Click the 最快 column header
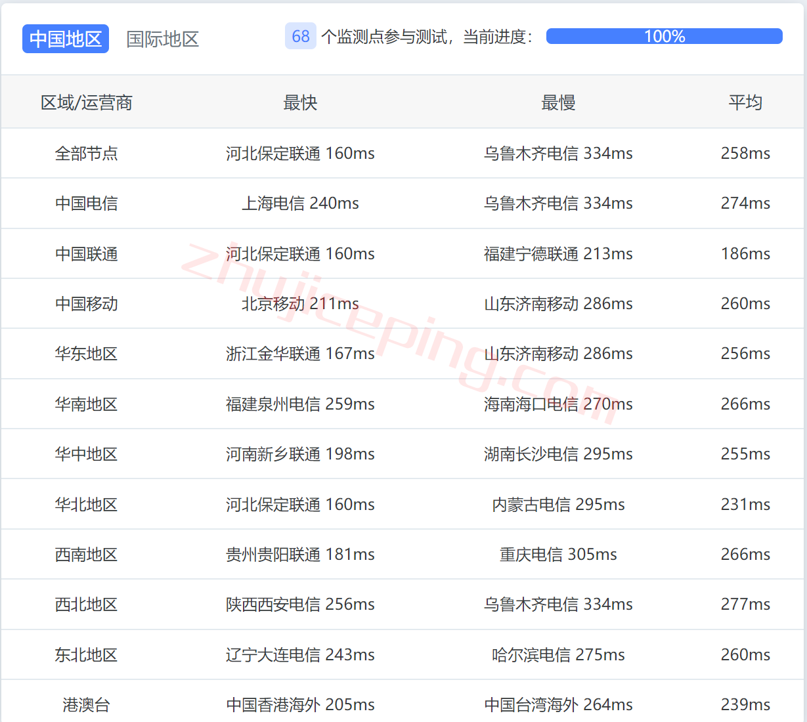The width and height of the screenshot is (807, 722). click(300, 102)
